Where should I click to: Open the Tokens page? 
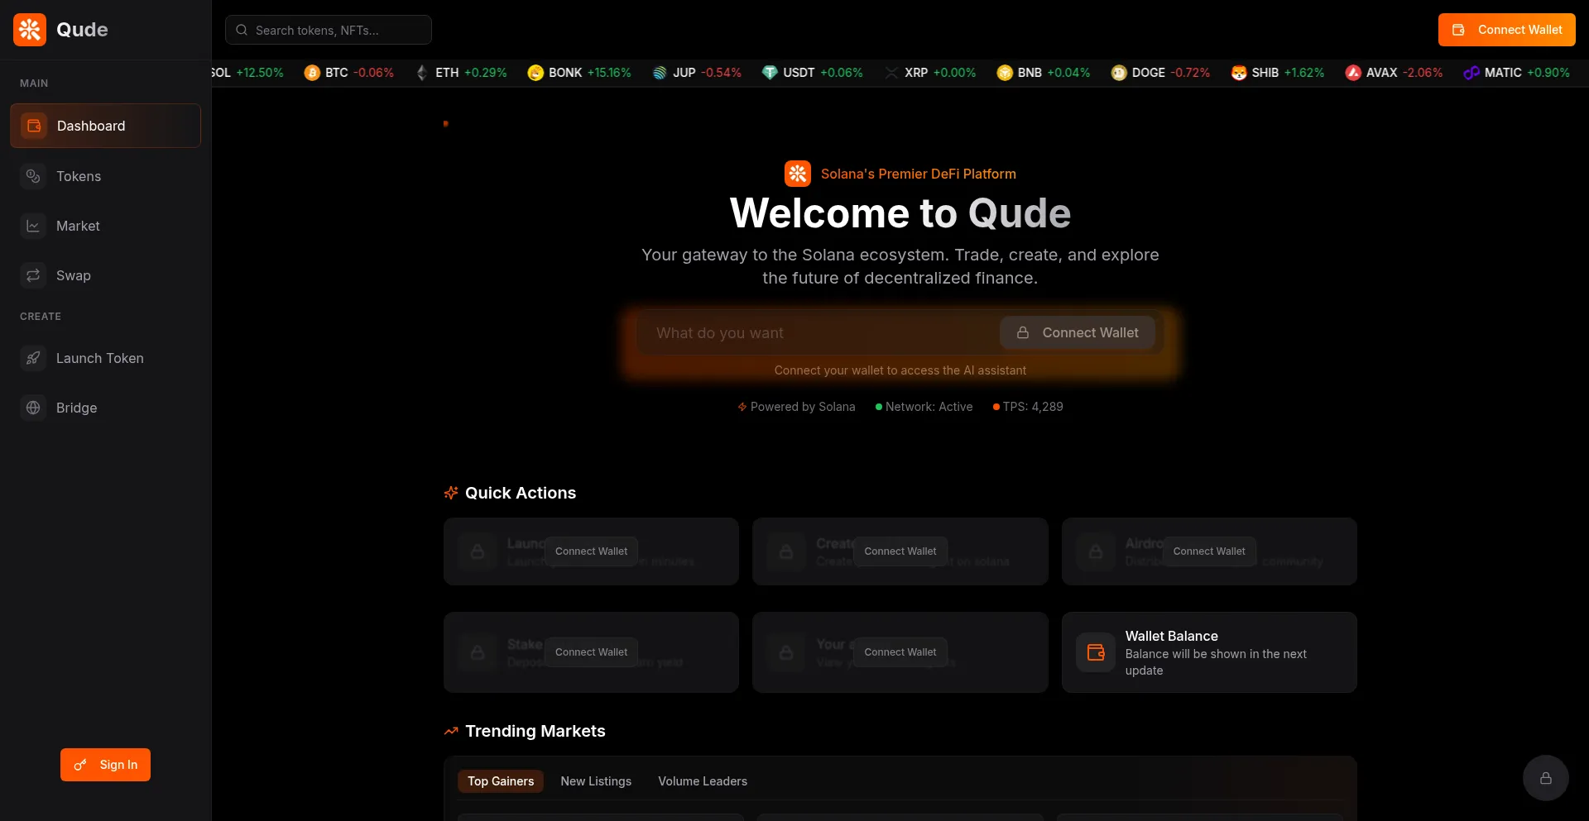(x=105, y=176)
